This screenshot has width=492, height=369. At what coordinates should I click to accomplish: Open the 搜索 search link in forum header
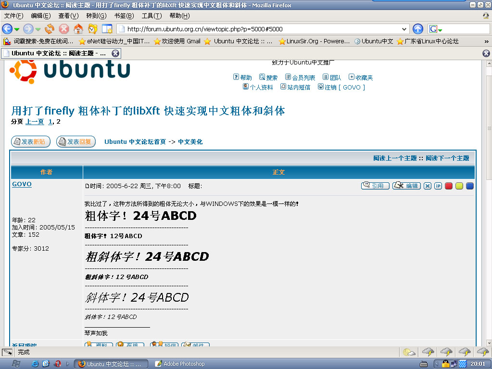(268, 77)
